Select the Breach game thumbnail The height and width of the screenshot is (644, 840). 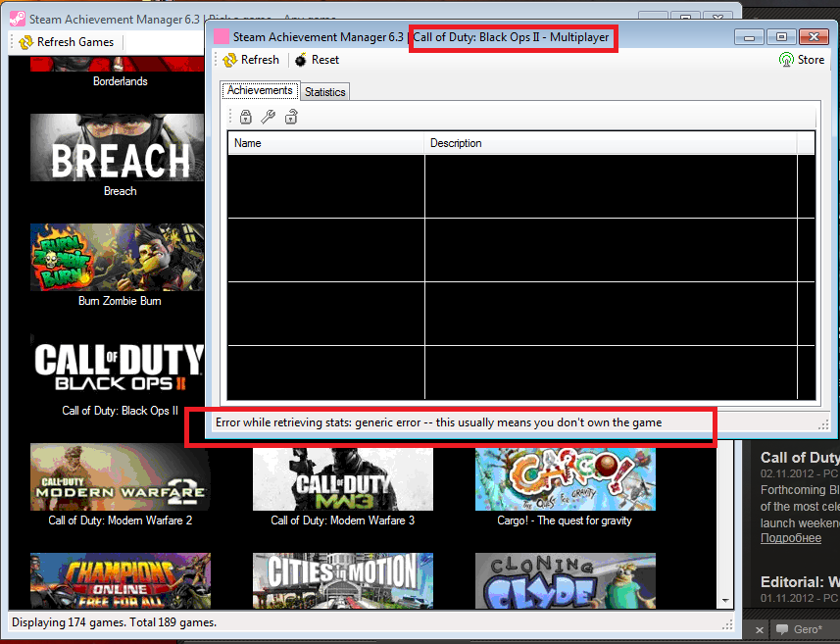pyautogui.click(x=117, y=148)
